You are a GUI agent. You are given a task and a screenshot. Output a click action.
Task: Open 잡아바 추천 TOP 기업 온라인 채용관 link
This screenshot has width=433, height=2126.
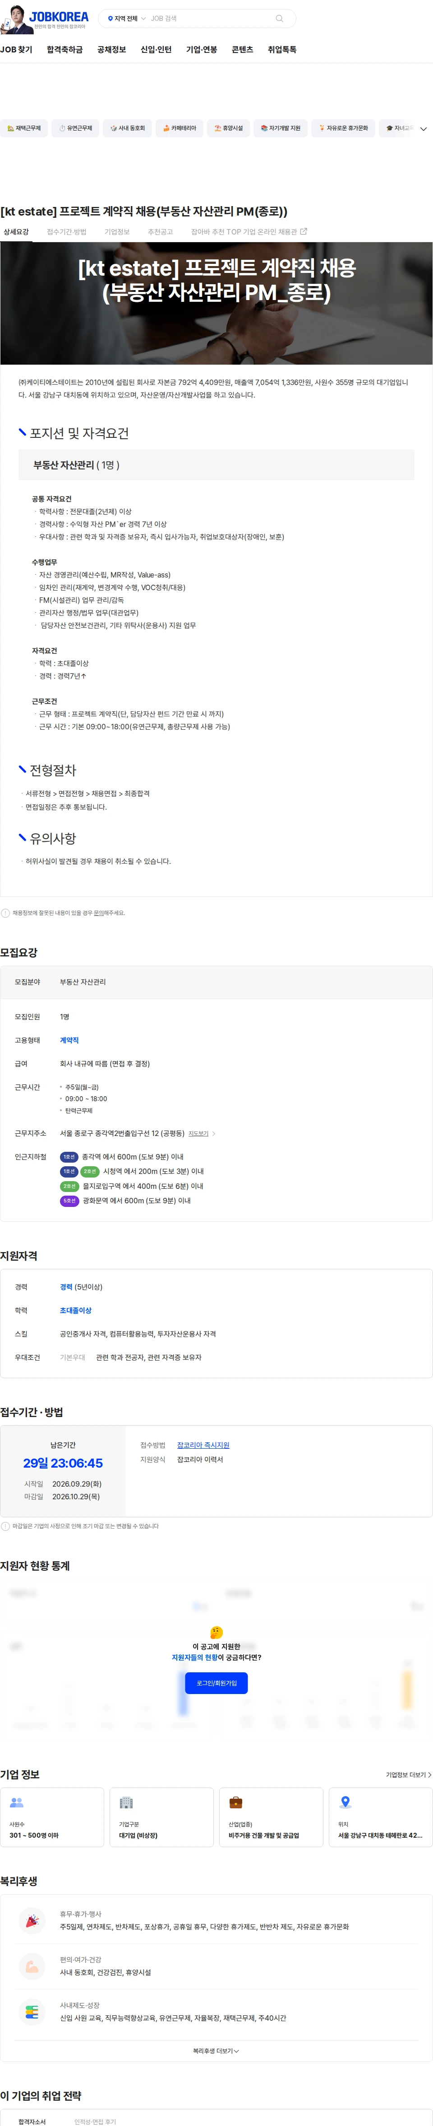click(249, 232)
